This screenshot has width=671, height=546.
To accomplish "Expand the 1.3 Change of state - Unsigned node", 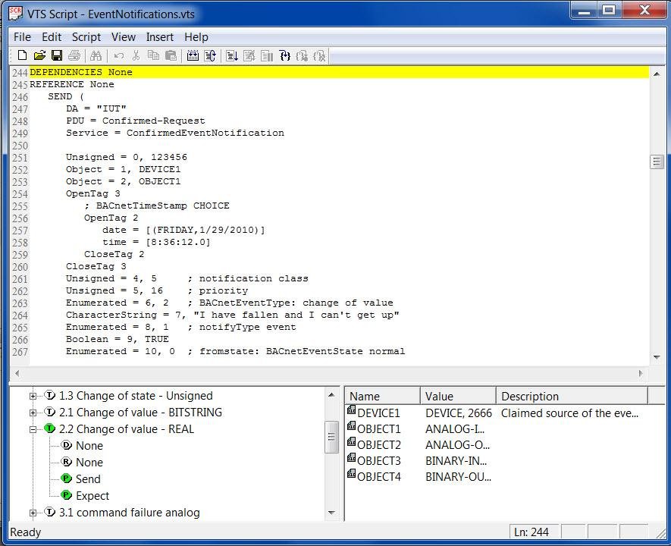I will click(33, 396).
